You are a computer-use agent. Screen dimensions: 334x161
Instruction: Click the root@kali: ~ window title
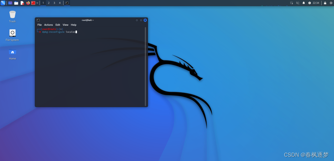tap(88, 20)
